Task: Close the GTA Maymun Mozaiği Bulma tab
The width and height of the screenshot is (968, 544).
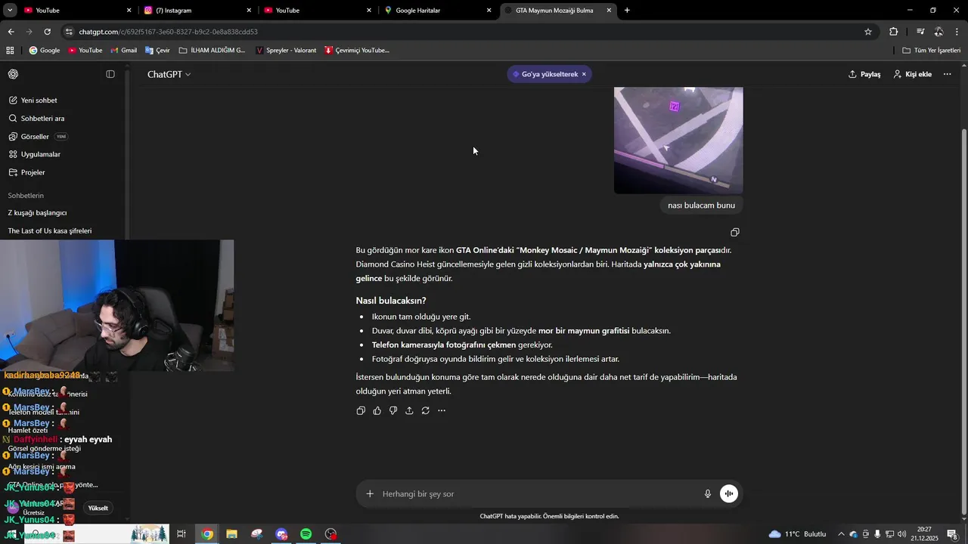Action: click(x=610, y=11)
